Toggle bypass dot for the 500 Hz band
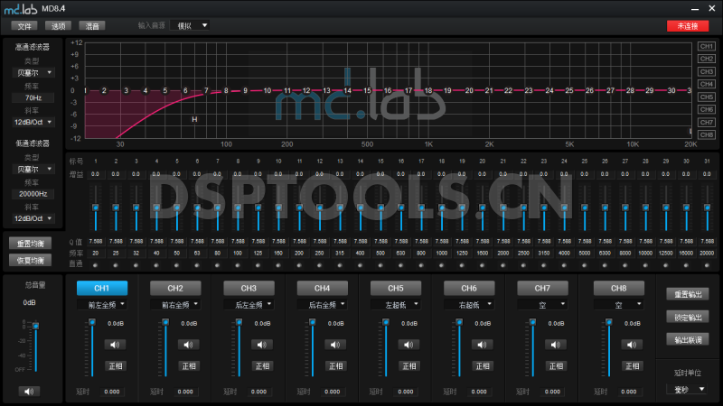The image size is (723, 406). pyautogui.click(x=380, y=265)
